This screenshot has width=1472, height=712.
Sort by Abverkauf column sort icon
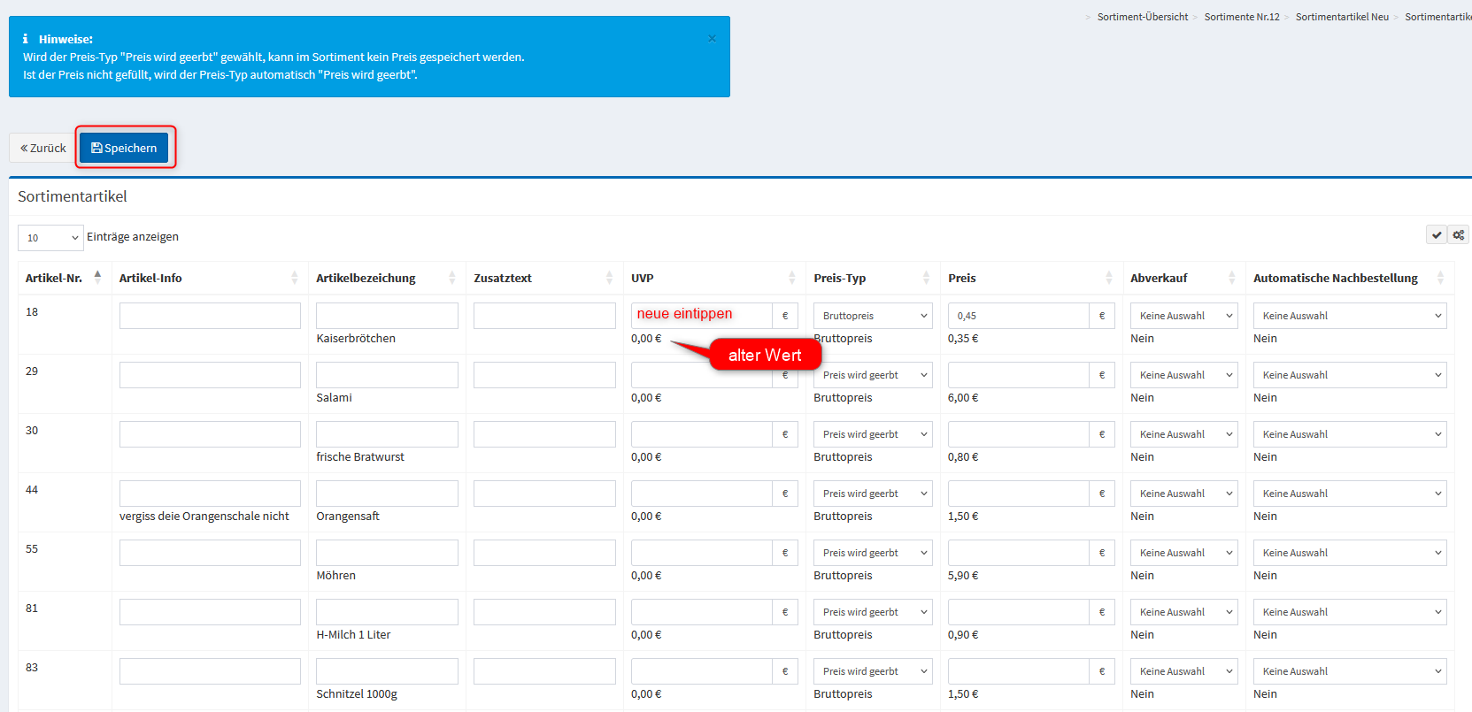point(1231,278)
